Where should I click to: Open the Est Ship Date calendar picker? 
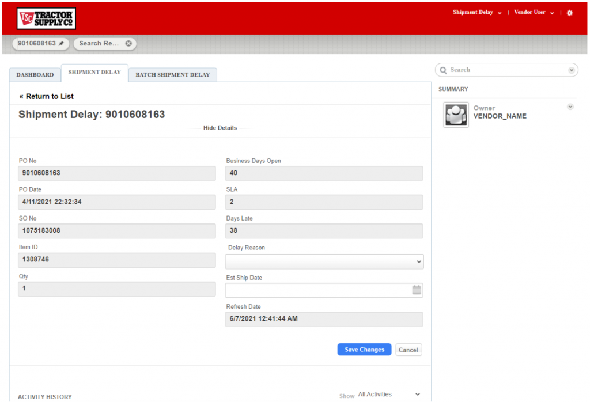[x=417, y=290]
